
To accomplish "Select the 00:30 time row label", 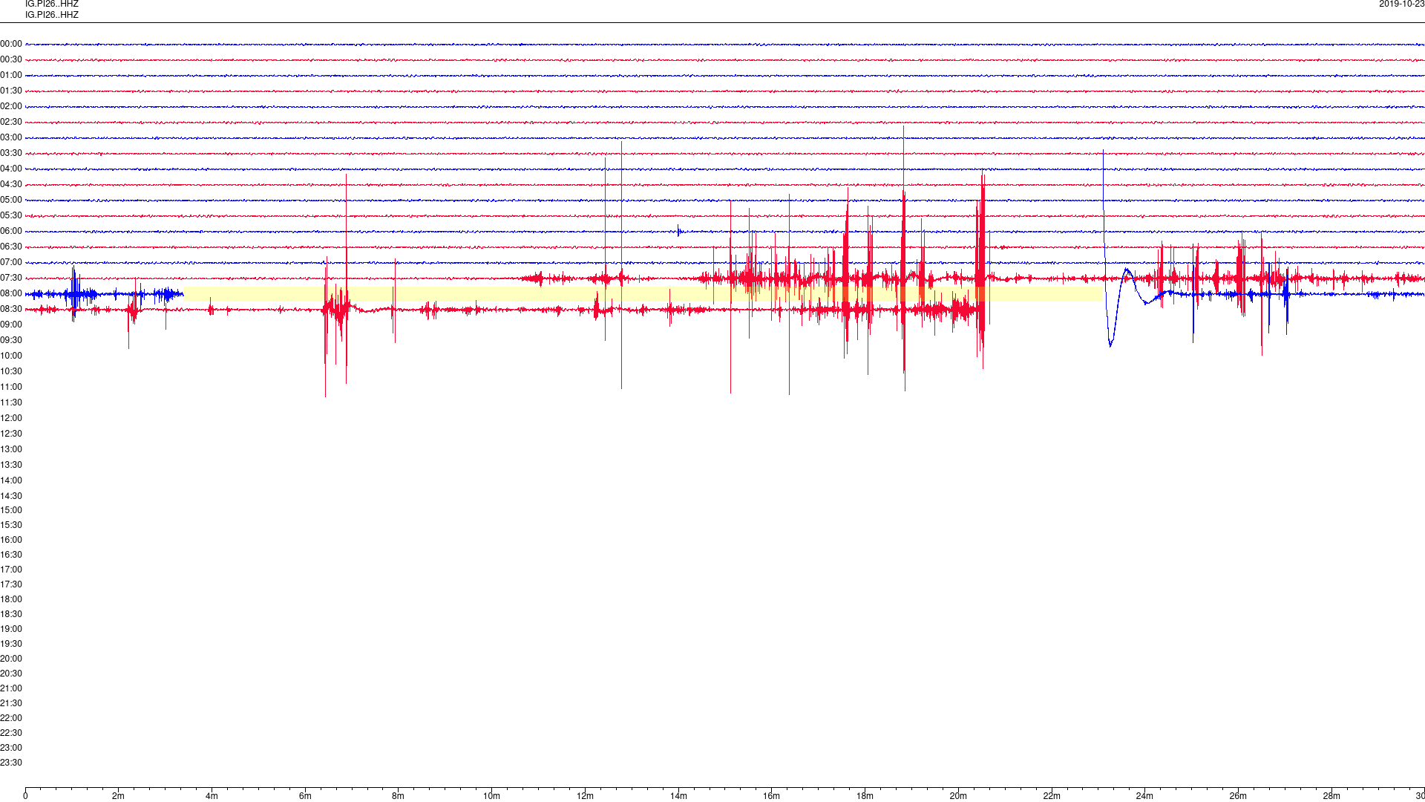I will click(11, 59).
